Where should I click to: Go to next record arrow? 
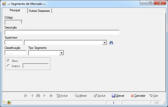[44, 96]
